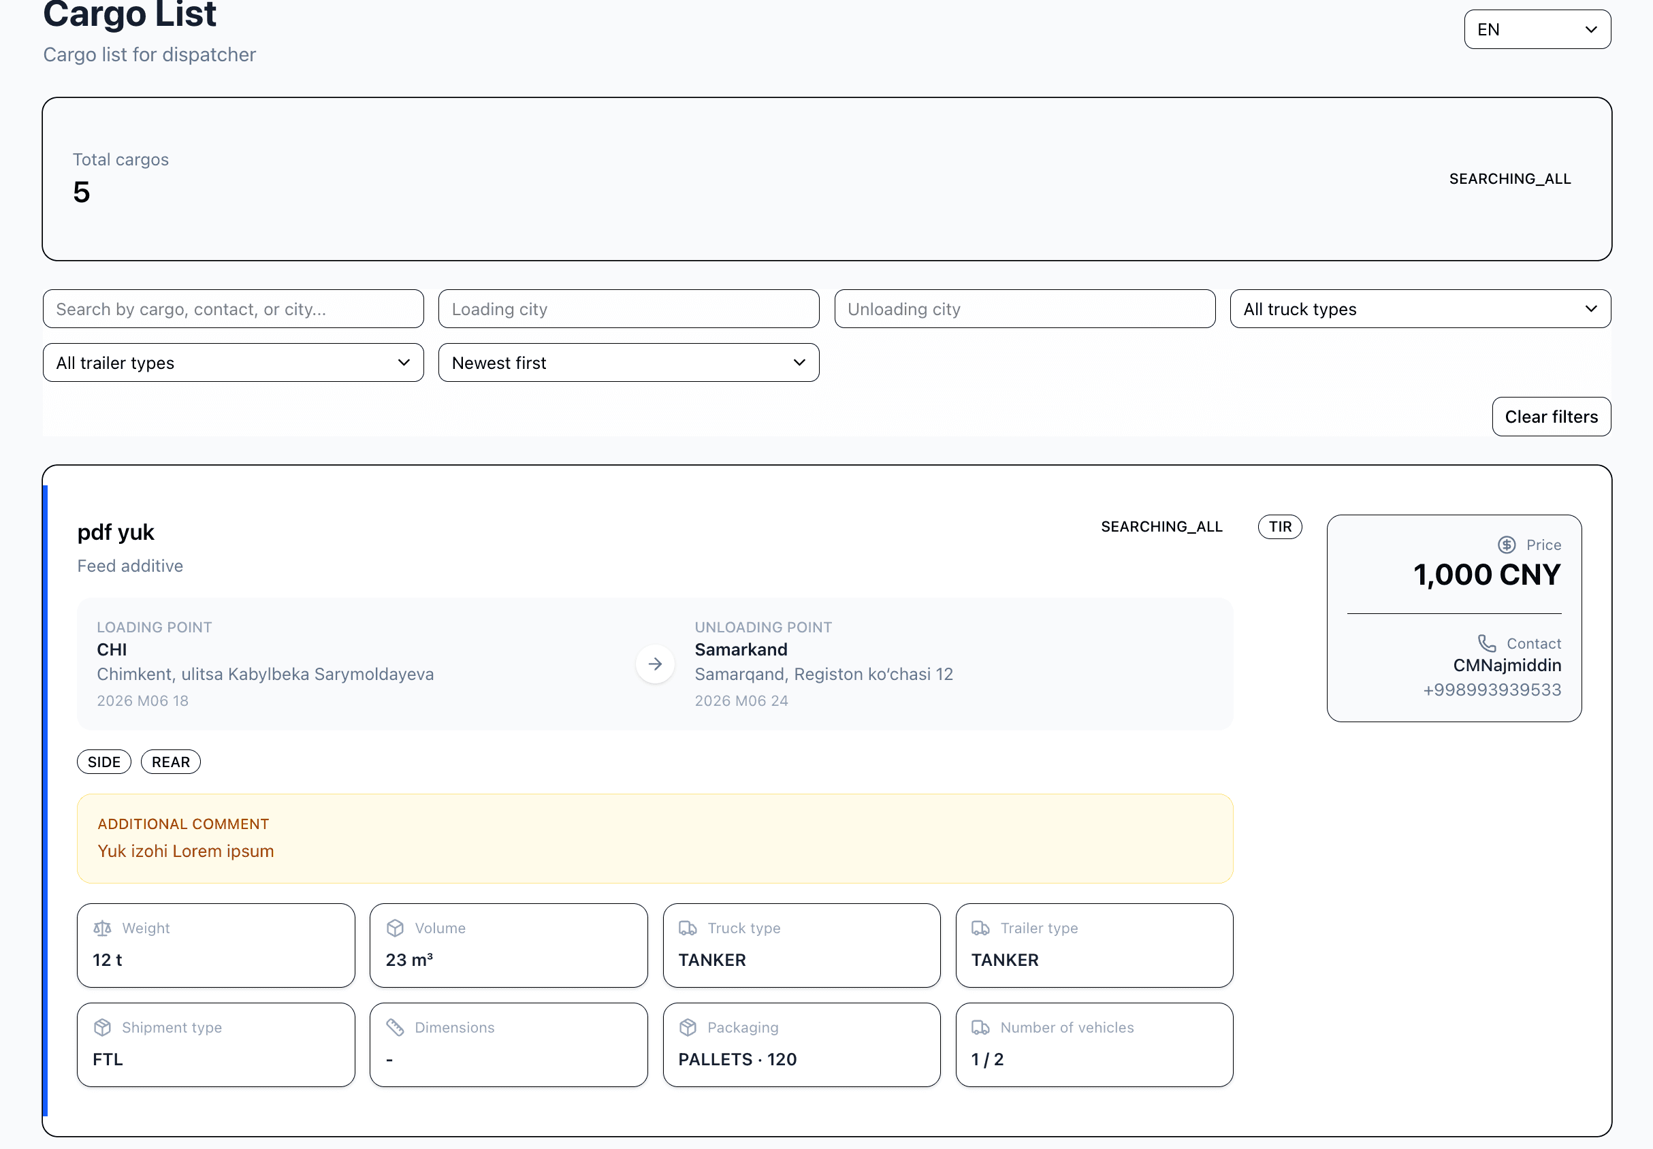Click the FTL shipment type value
This screenshot has height=1149, width=1653.
pos(108,1059)
